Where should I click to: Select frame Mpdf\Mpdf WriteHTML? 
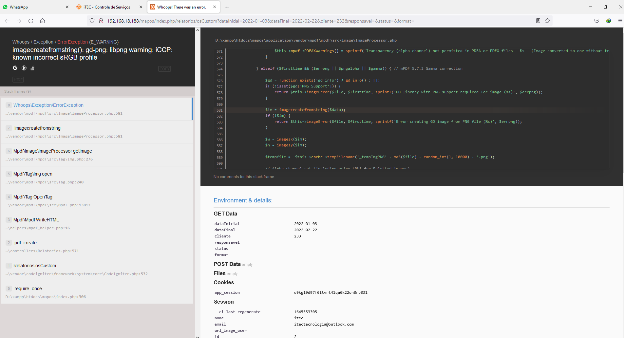tap(97, 224)
